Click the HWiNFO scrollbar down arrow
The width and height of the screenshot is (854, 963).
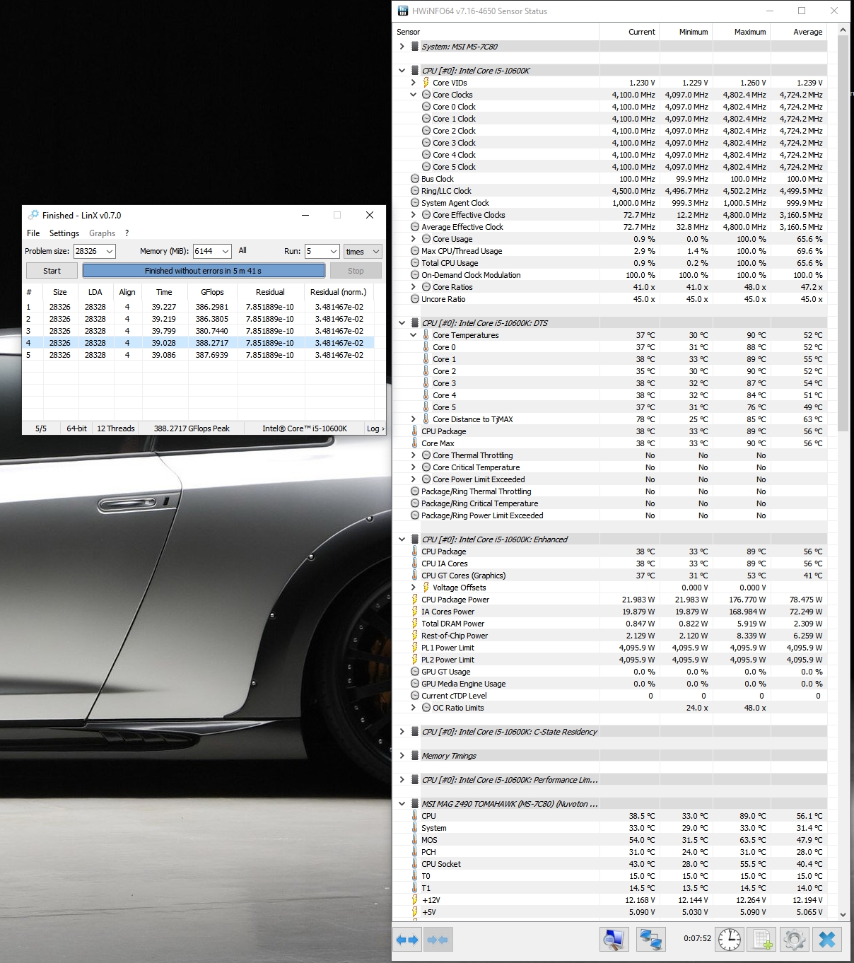click(x=843, y=914)
